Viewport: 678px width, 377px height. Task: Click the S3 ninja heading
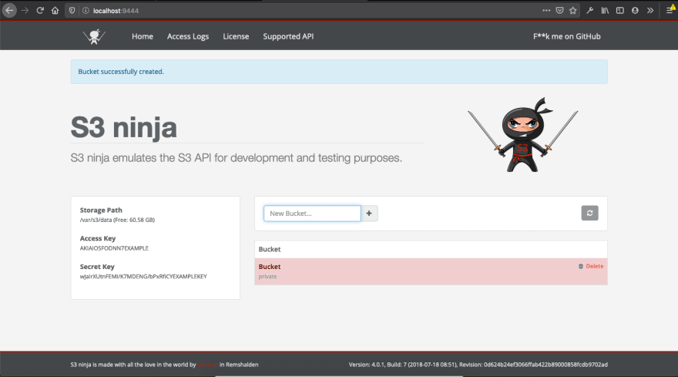pyautogui.click(x=124, y=128)
